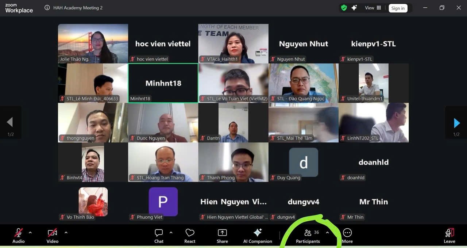467x248 pixels.
Task: Click the Share screen icon
Action: click(222, 236)
